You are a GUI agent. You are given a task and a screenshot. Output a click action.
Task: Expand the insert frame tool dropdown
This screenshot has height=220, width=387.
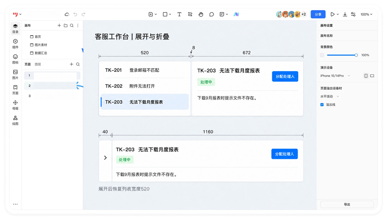point(156,14)
